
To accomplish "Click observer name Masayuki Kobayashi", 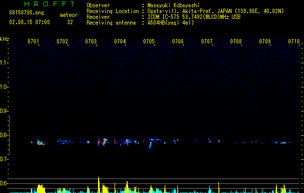I will tap(174, 5).
